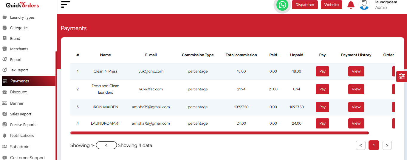Click the Banner sidebar icon
The width and height of the screenshot is (407, 160).
pyautogui.click(x=4, y=103)
